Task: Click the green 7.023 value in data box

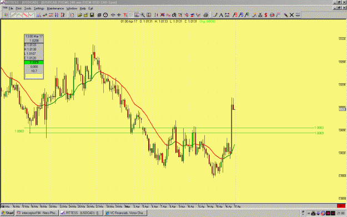Action: (x=34, y=62)
